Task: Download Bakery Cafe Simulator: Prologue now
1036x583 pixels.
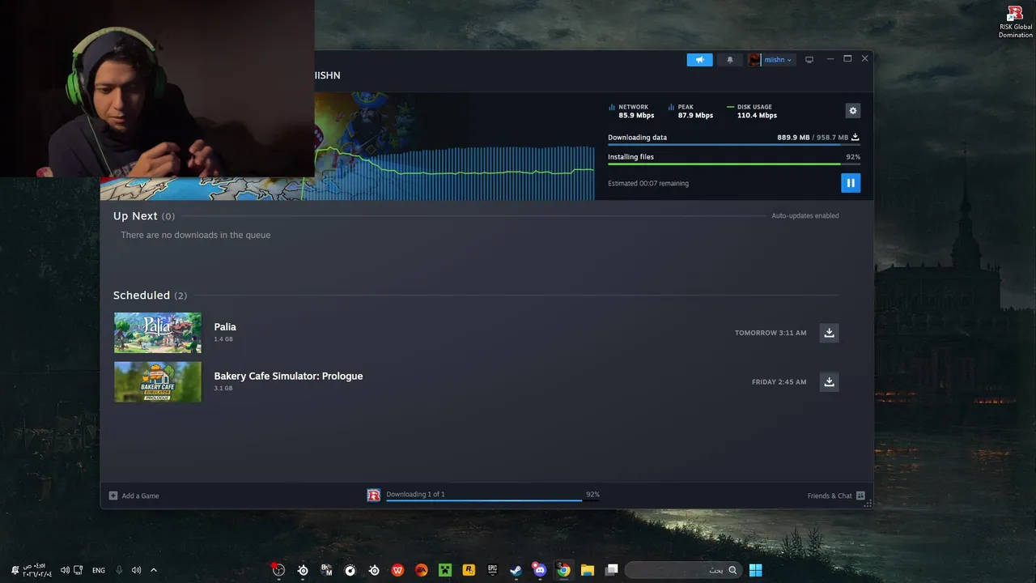Action: (x=829, y=381)
